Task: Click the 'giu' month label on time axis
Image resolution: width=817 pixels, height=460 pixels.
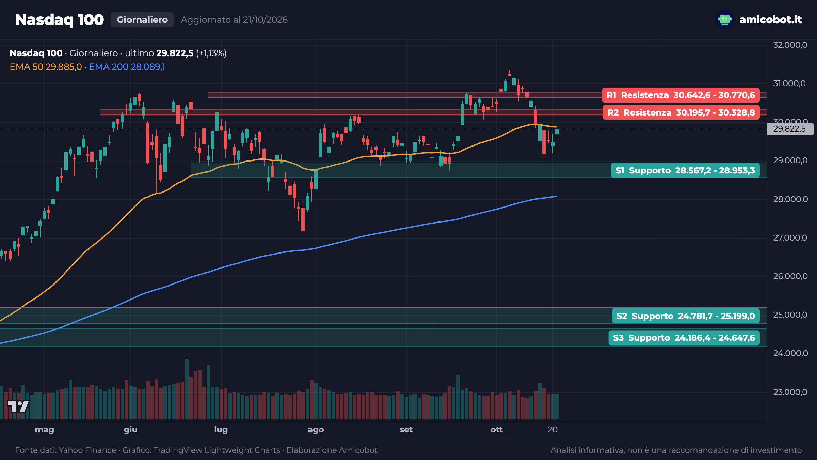Action: (x=131, y=430)
